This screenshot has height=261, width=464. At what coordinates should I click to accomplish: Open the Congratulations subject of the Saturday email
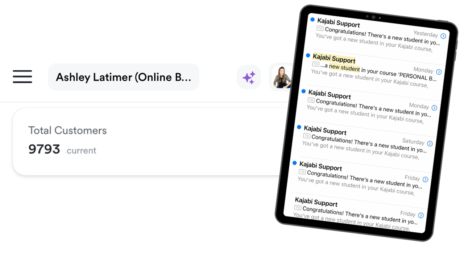pyautogui.click(x=369, y=144)
